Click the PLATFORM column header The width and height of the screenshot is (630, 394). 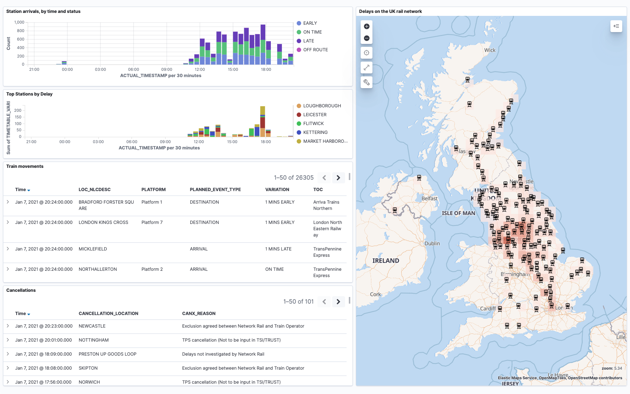pos(153,190)
